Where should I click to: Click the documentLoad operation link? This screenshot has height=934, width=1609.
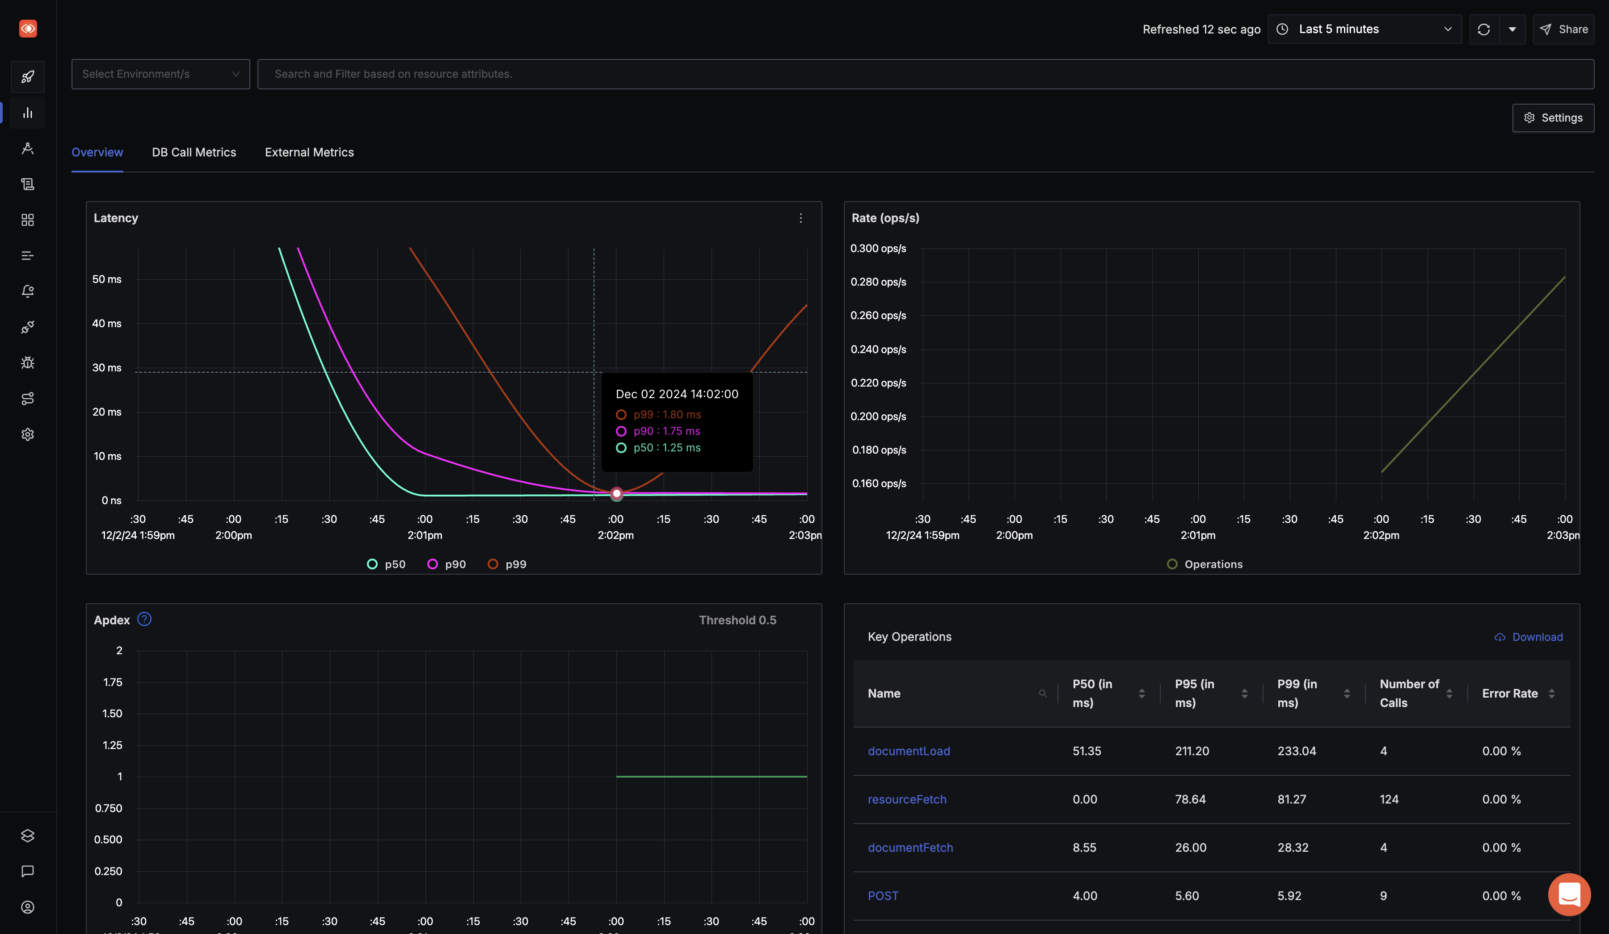909,750
